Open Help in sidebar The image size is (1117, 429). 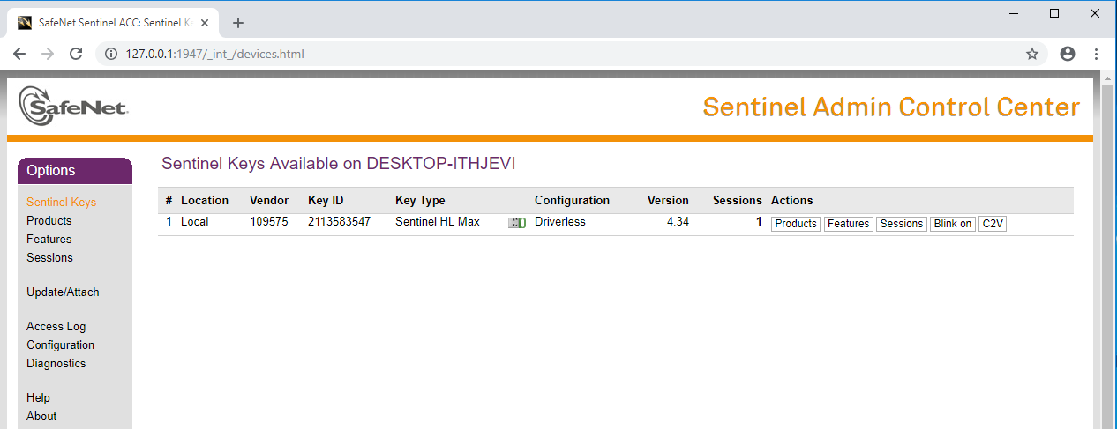click(x=38, y=397)
